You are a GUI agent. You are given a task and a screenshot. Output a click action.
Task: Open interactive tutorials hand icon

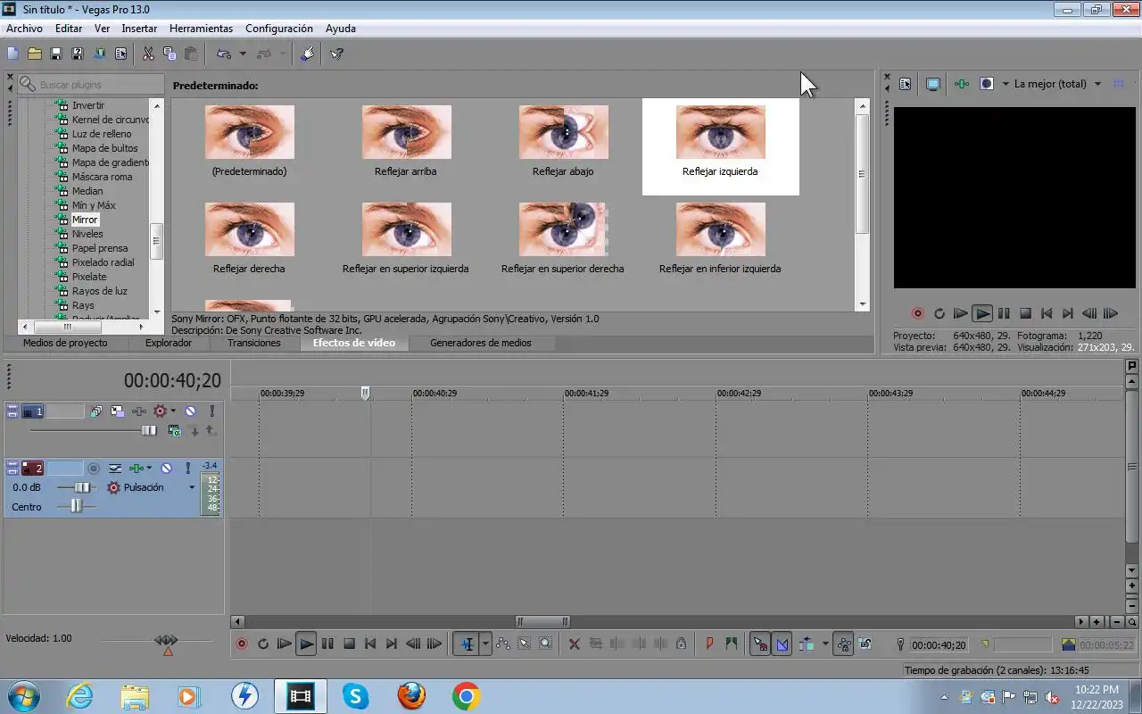(x=308, y=54)
